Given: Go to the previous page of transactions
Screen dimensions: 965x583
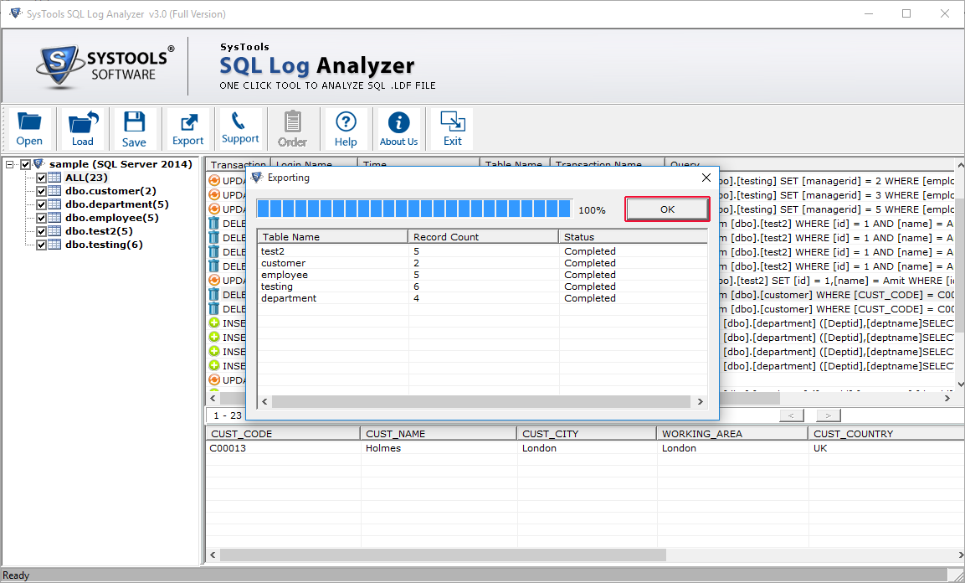Looking at the screenshot, I should [791, 415].
